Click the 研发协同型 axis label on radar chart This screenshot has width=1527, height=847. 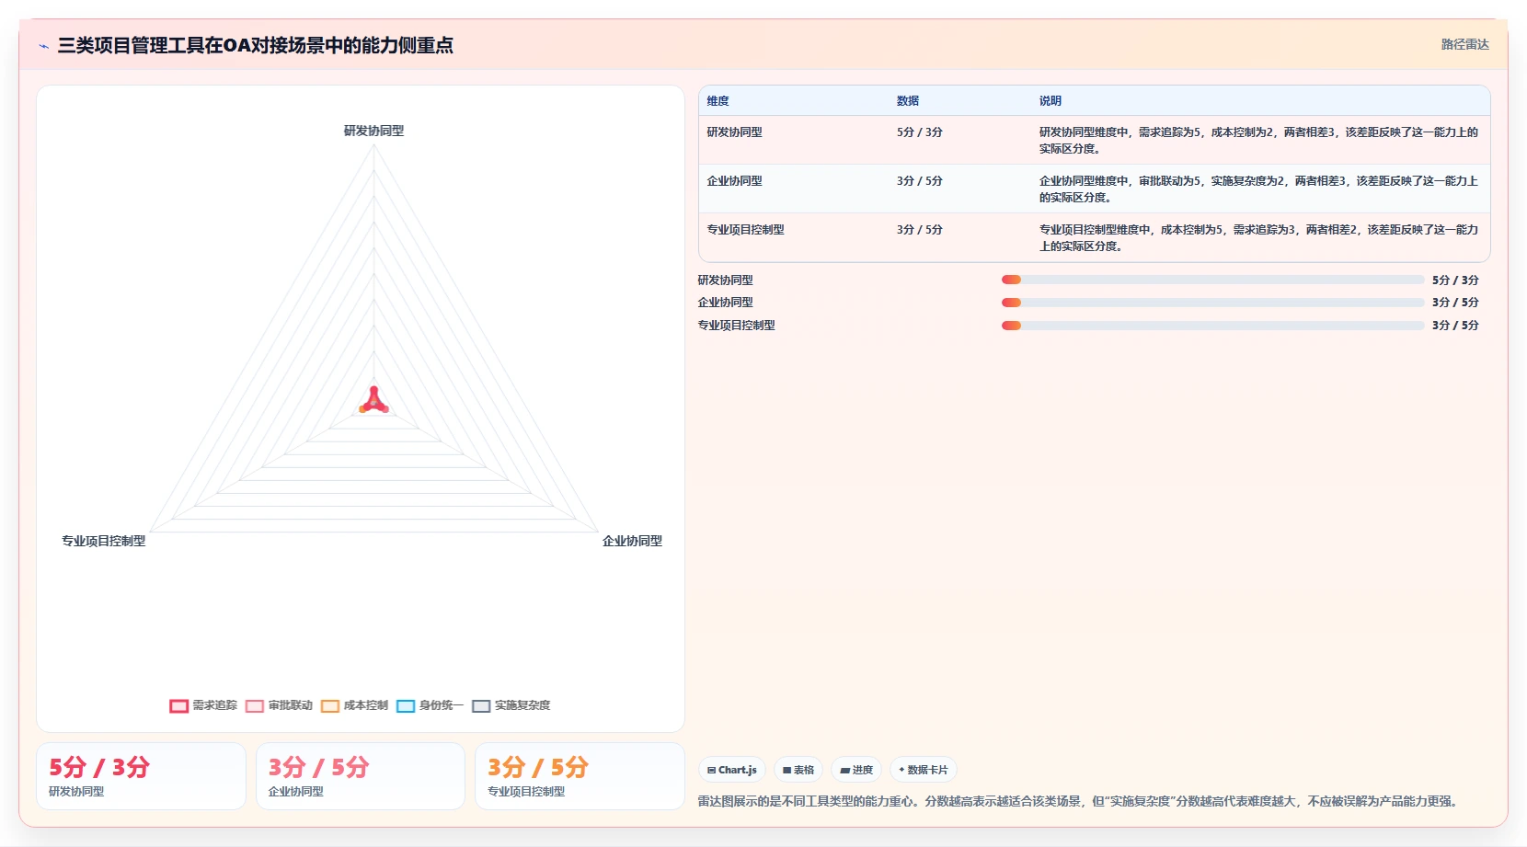[374, 131]
